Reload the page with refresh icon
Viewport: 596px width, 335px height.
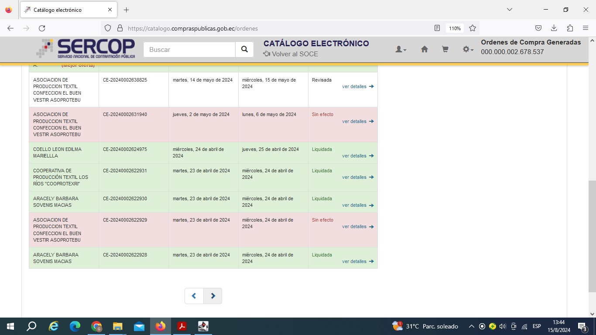point(42,28)
